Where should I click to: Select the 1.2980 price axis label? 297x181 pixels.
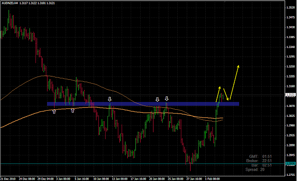pos(290,125)
